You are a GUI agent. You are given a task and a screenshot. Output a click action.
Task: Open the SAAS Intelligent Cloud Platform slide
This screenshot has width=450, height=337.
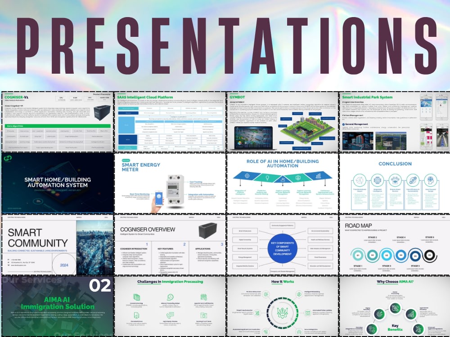point(170,122)
